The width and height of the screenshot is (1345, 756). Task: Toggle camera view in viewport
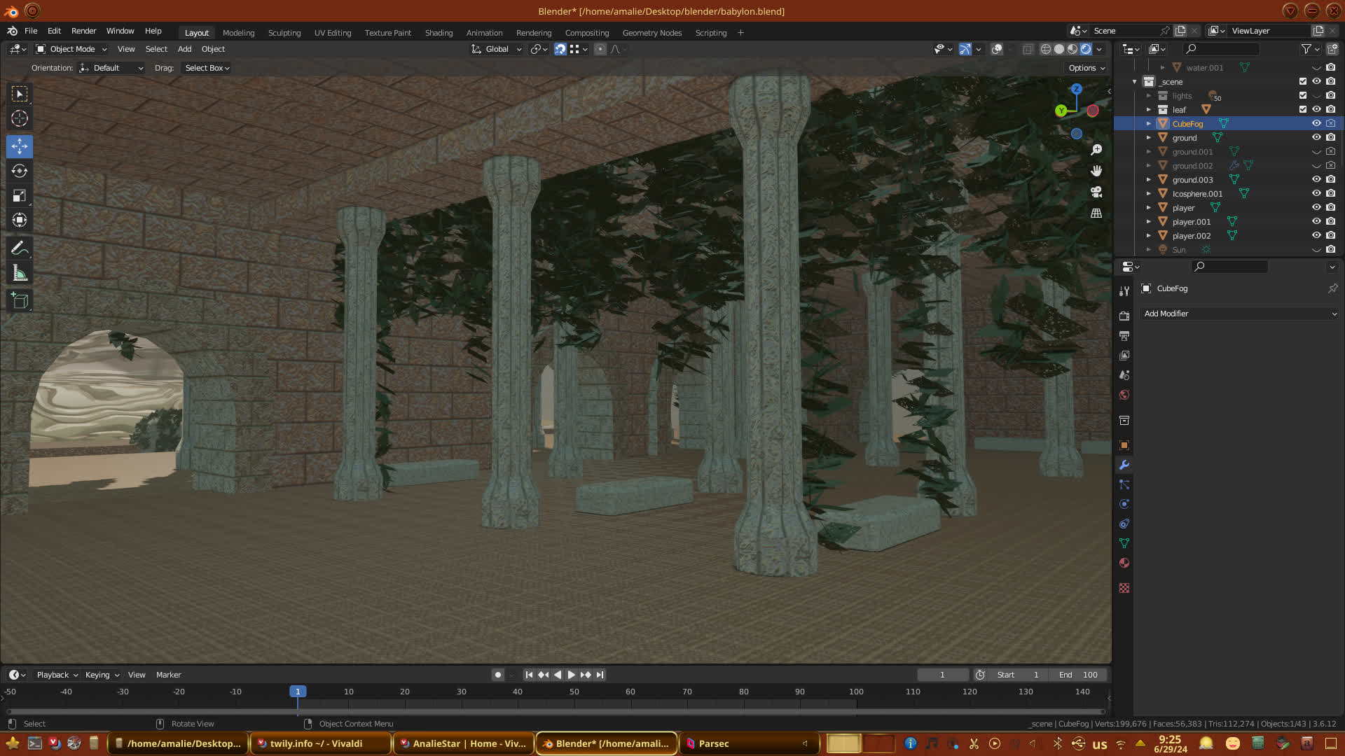click(x=1096, y=192)
